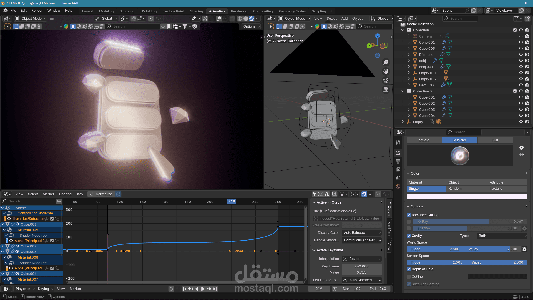Enable the Outline checkbox

(409, 277)
